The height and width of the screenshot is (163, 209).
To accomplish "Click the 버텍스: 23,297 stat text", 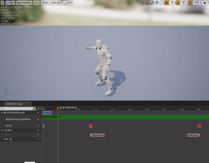I will (8, 18).
